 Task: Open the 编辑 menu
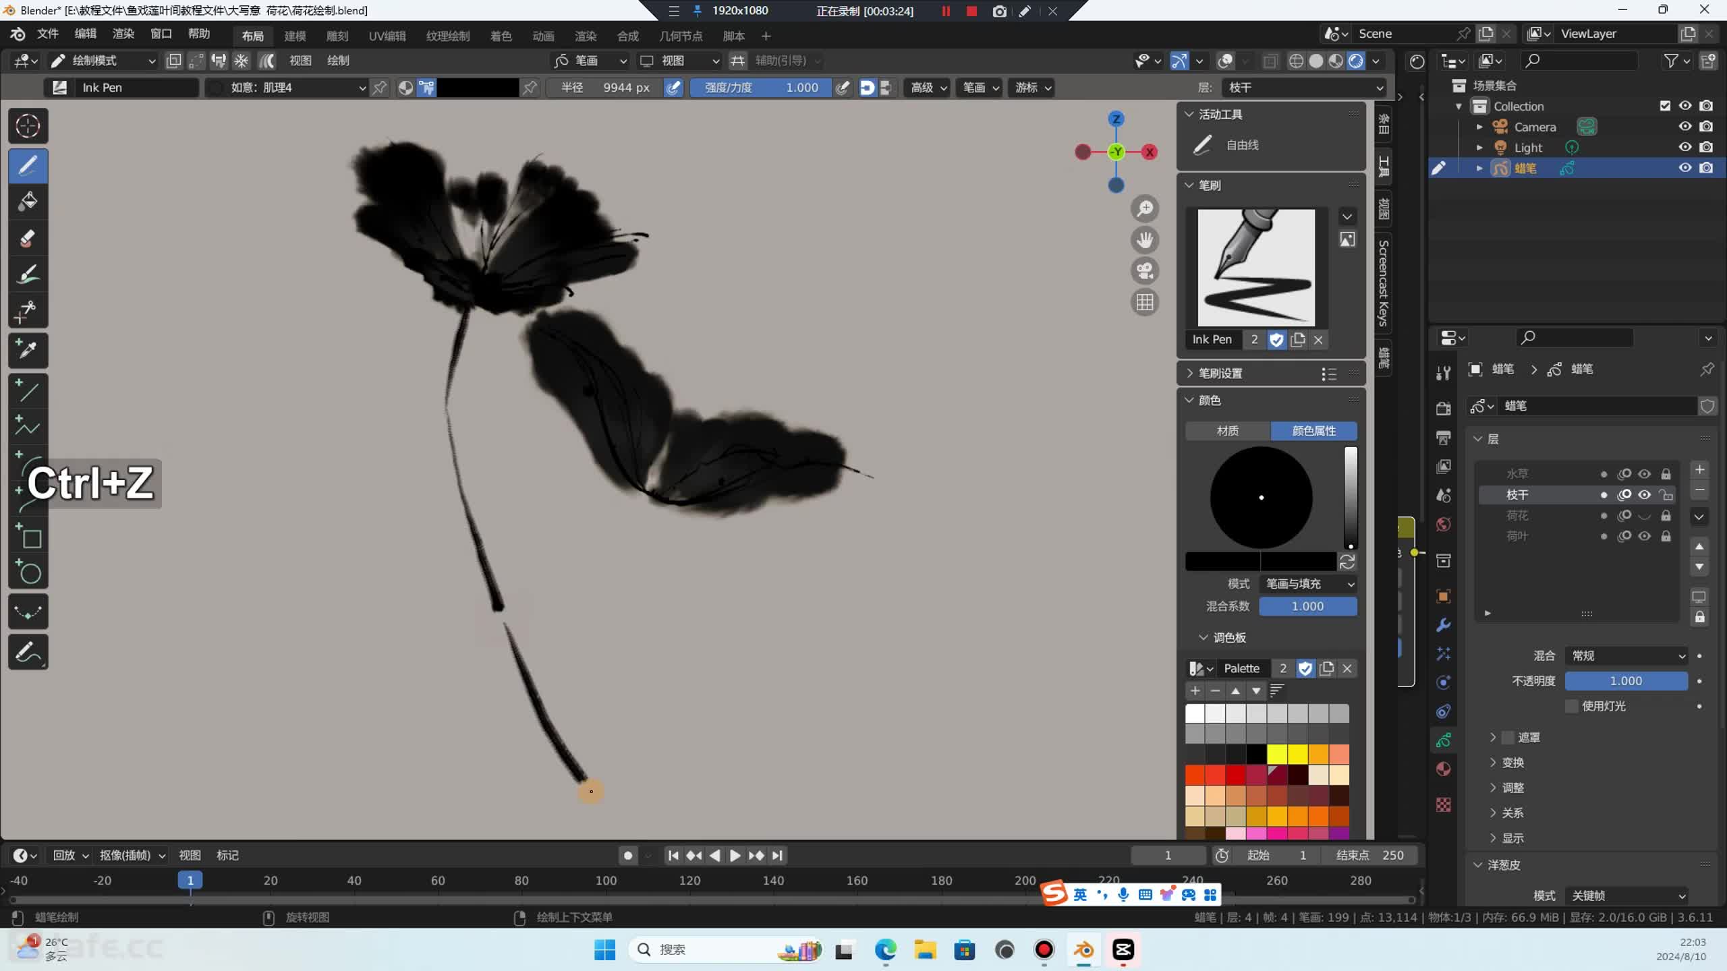(85, 34)
